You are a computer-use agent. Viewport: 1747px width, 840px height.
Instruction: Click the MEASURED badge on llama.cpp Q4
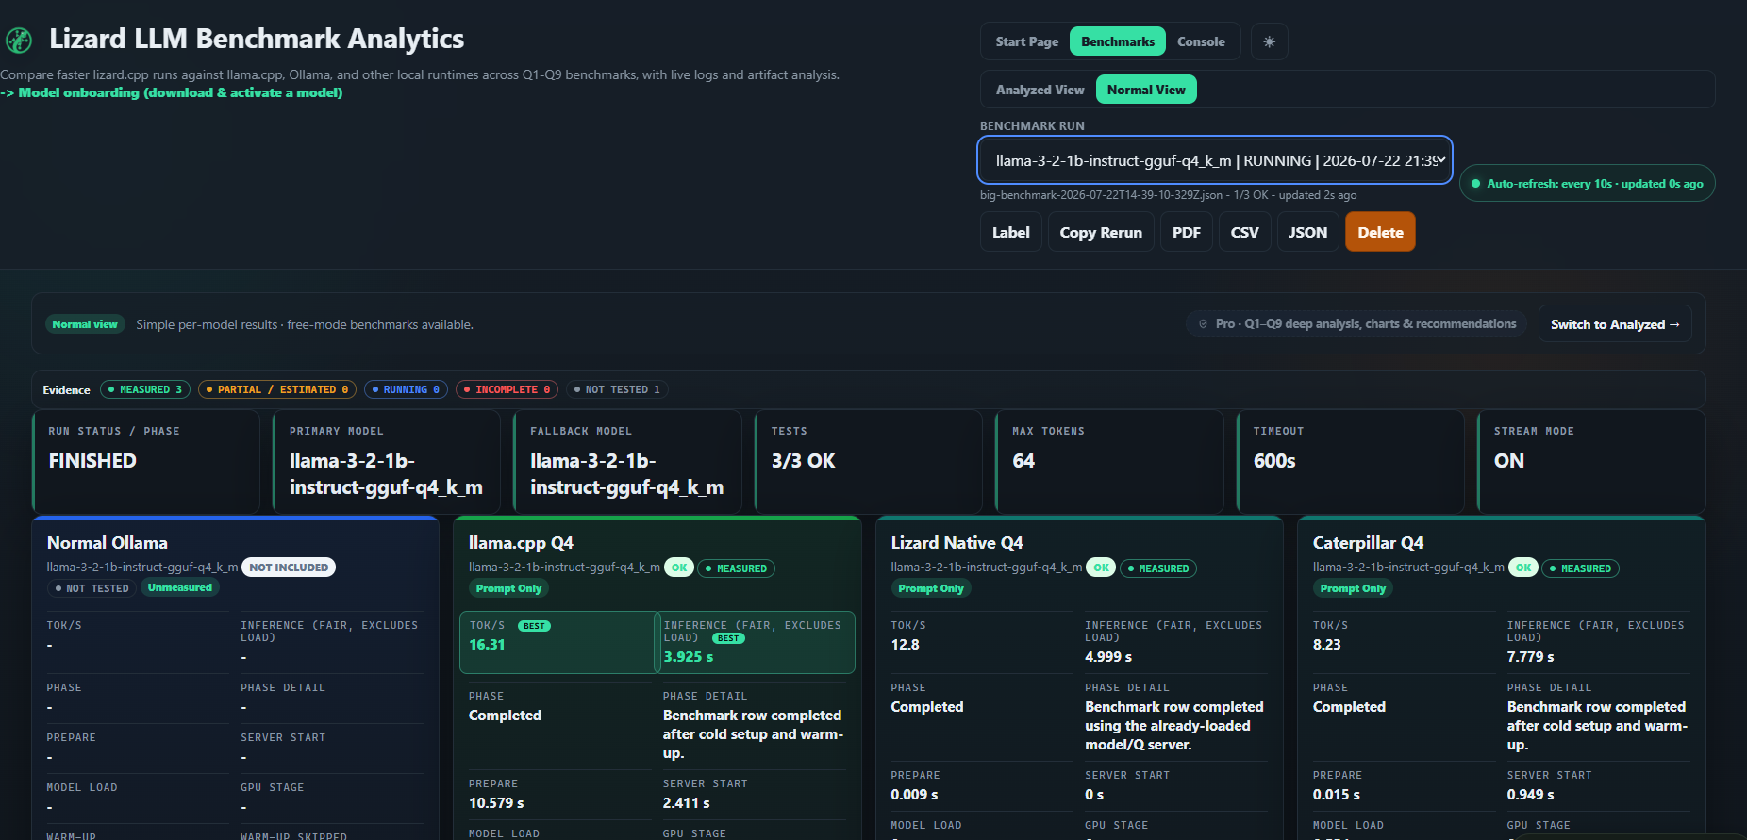click(x=736, y=568)
